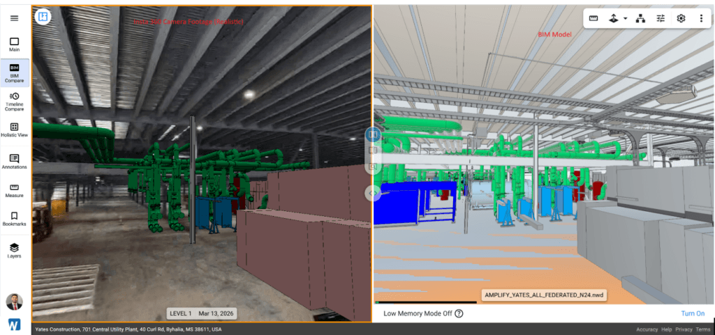Screen dimensions: 715x335
Task: Open the Layers panel
Action: [14, 251]
